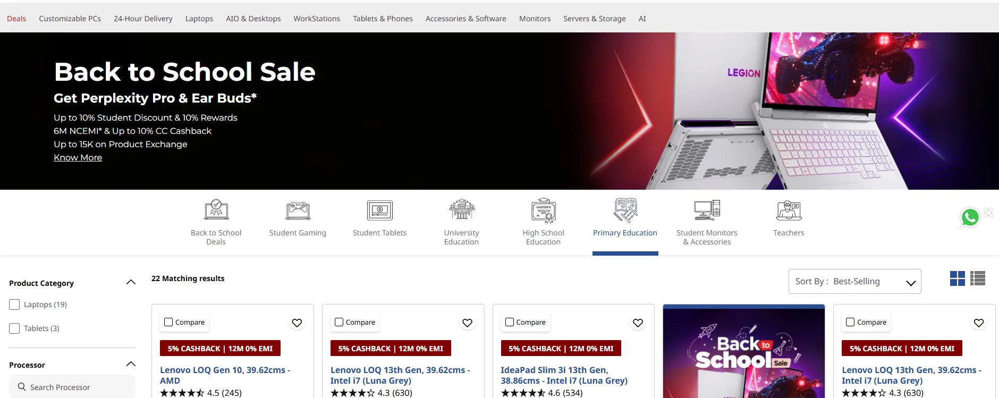The width and height of the screenshot is (999, 398).
Task: Collapse the Product Category filter section
Action: tap(131, 282)
